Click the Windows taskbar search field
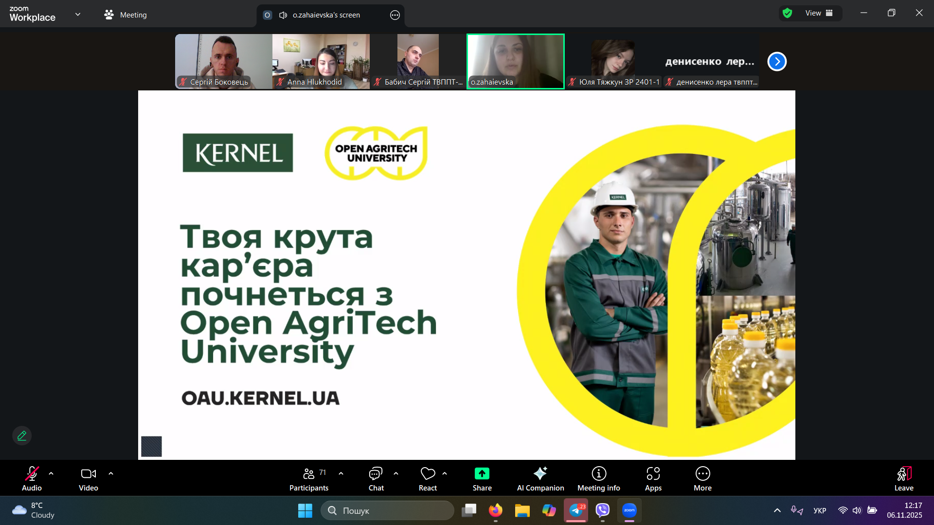This screenshot has height=525, width=934. point(387,510)
